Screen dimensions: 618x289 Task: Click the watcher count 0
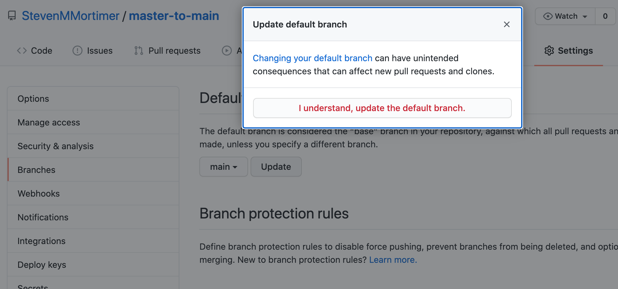(605, 16)
